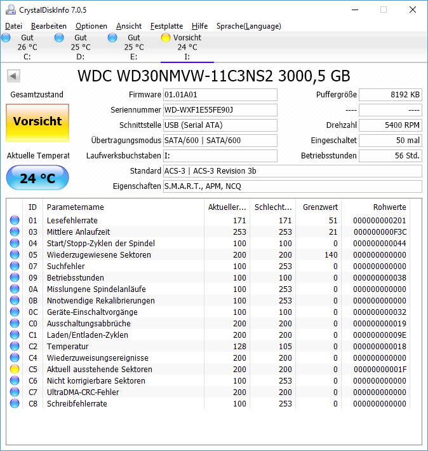Click the status orb for Nicht korrigierbare Sektoren
The image size is (428, 451).
pos(15,381)
